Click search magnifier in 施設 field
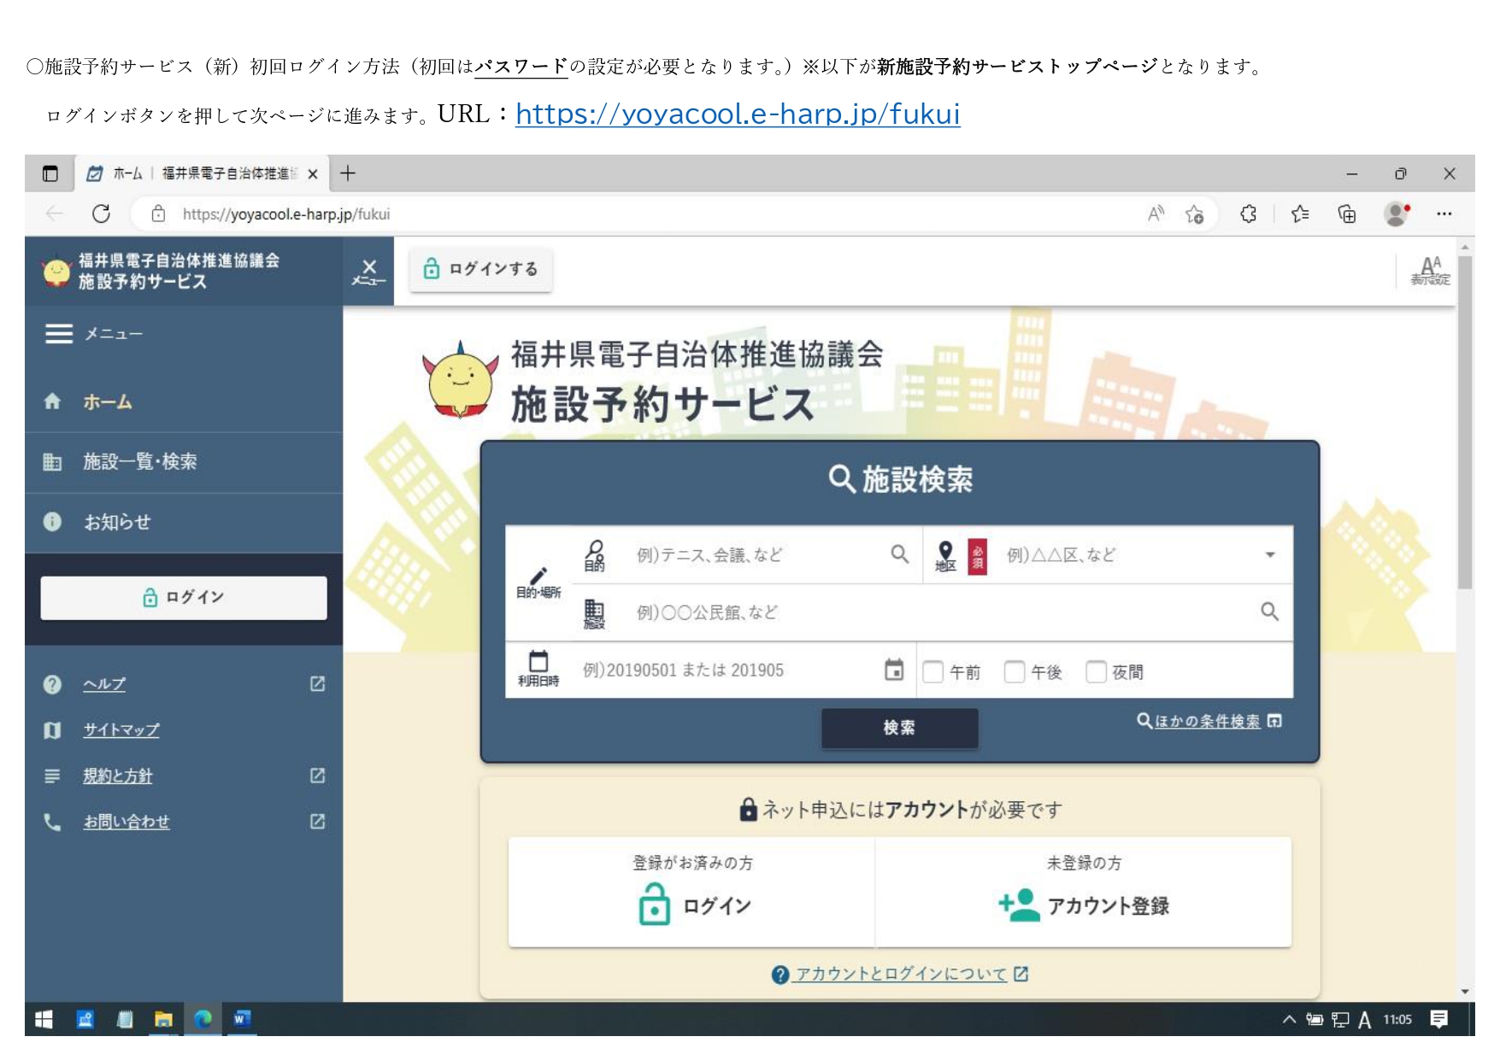 1269,612
